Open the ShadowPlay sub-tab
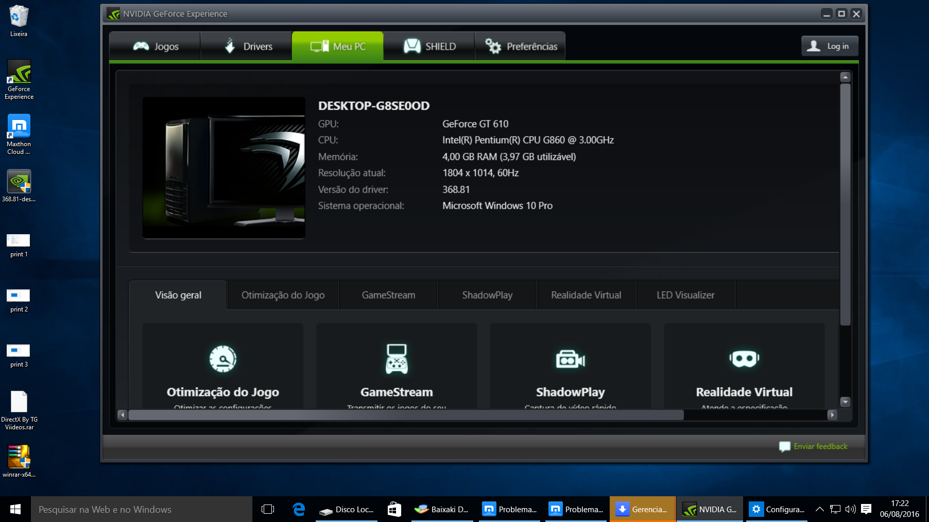The image size is (929, 522). [487, 295]
